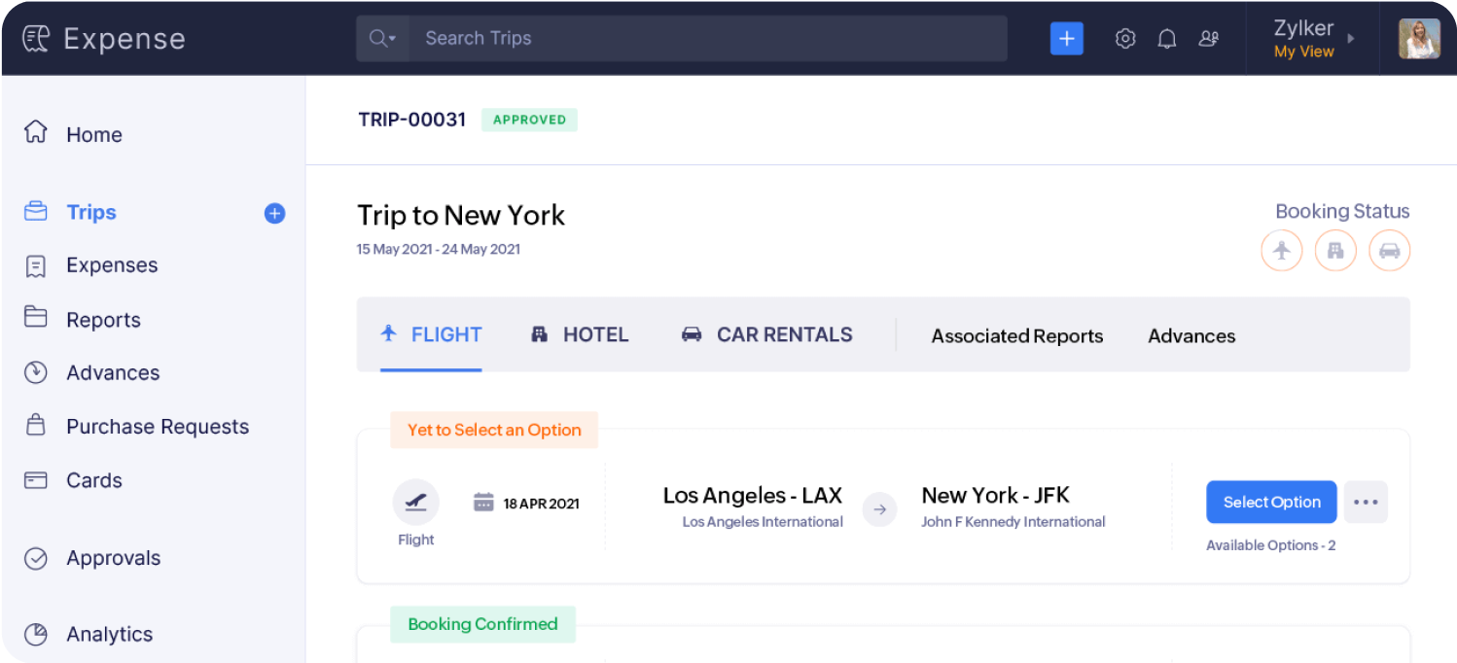Image resolution: width=1457 pixels, height=663 pixels.
Task: Open the settings gear icon
Action: pos(1125,38)
